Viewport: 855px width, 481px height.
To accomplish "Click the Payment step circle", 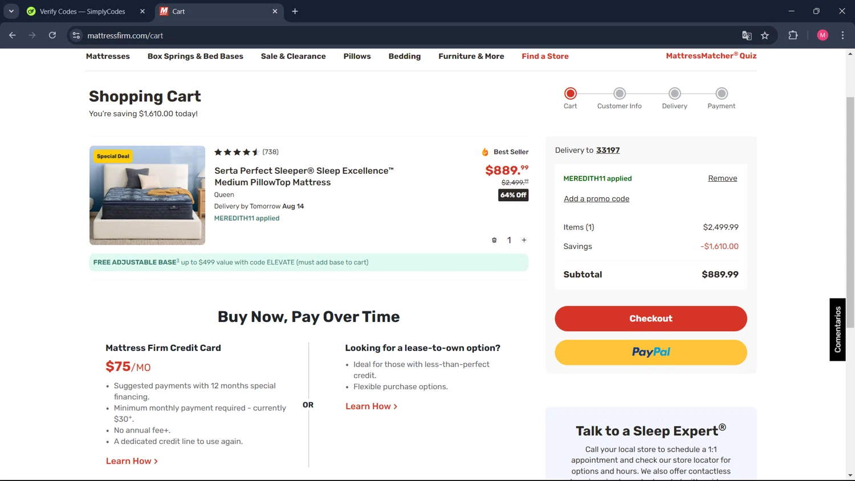I will click(722, 93).
